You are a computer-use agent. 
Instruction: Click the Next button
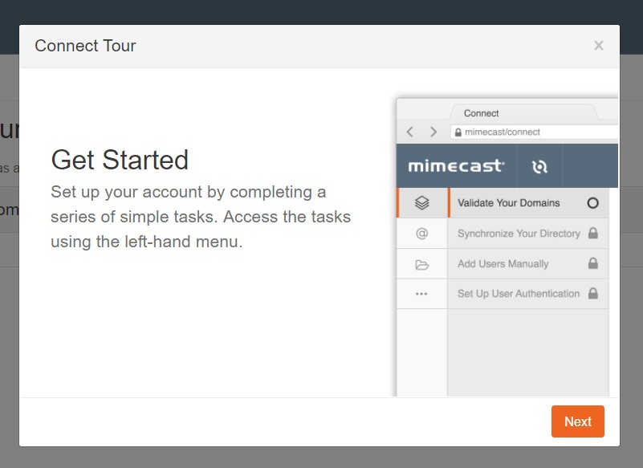coord(577,421)
